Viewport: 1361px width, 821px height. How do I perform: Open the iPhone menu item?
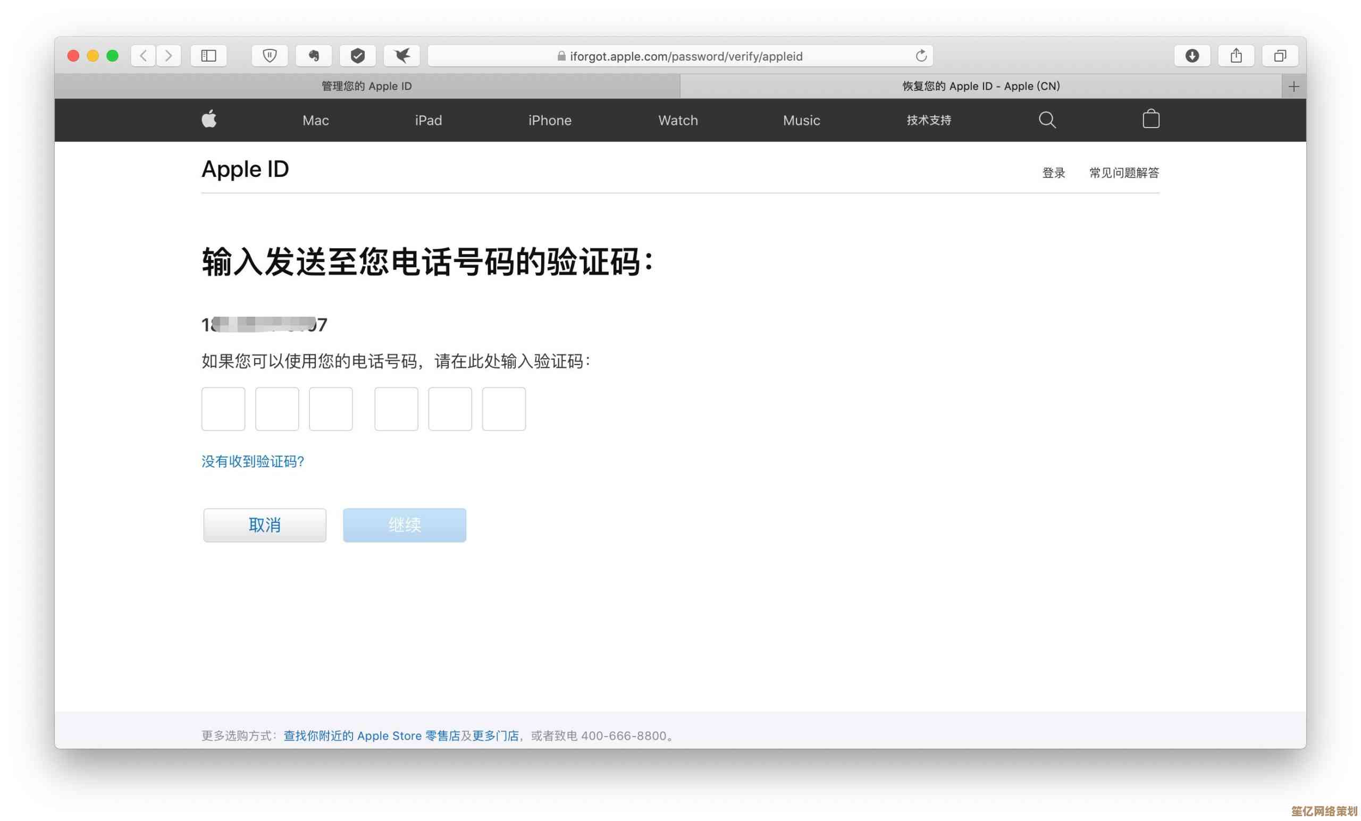550,121
